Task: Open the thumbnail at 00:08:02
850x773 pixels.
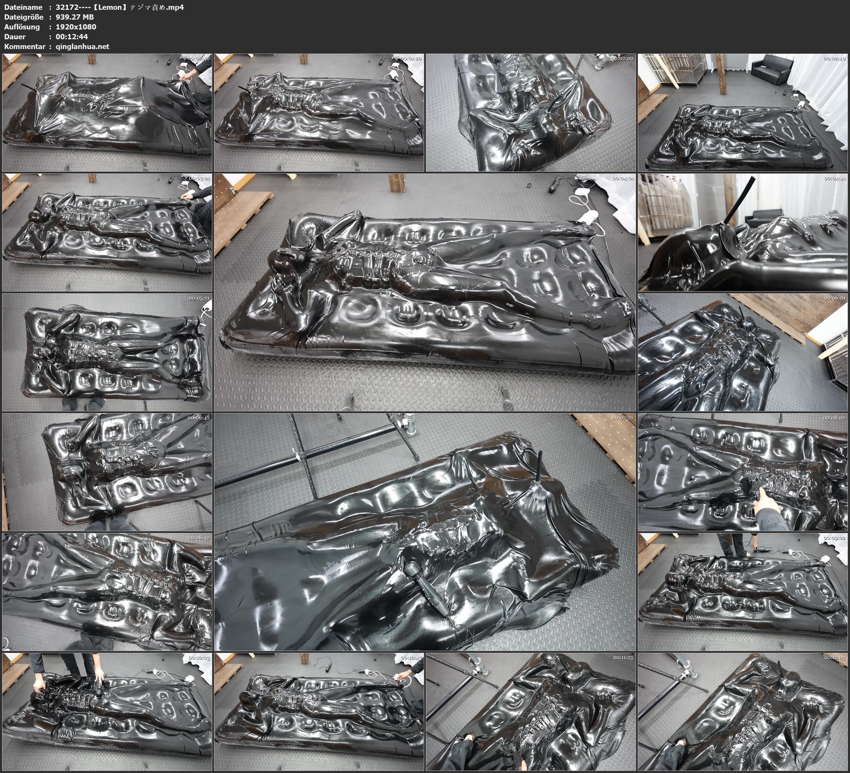Action: [x=742, y=472]
